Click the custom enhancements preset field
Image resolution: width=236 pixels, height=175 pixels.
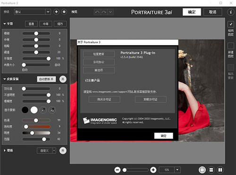coord(45,150)
